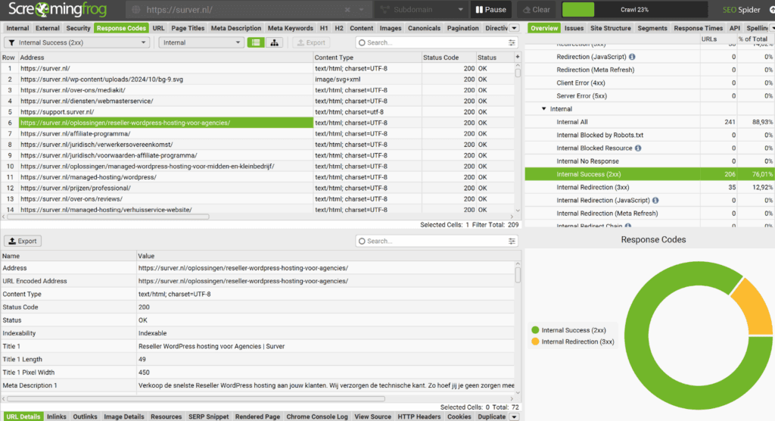Screen dimensions: 775x421
Task: Select Internal Redirection (3xx) in overview
Action: point(649,187)
